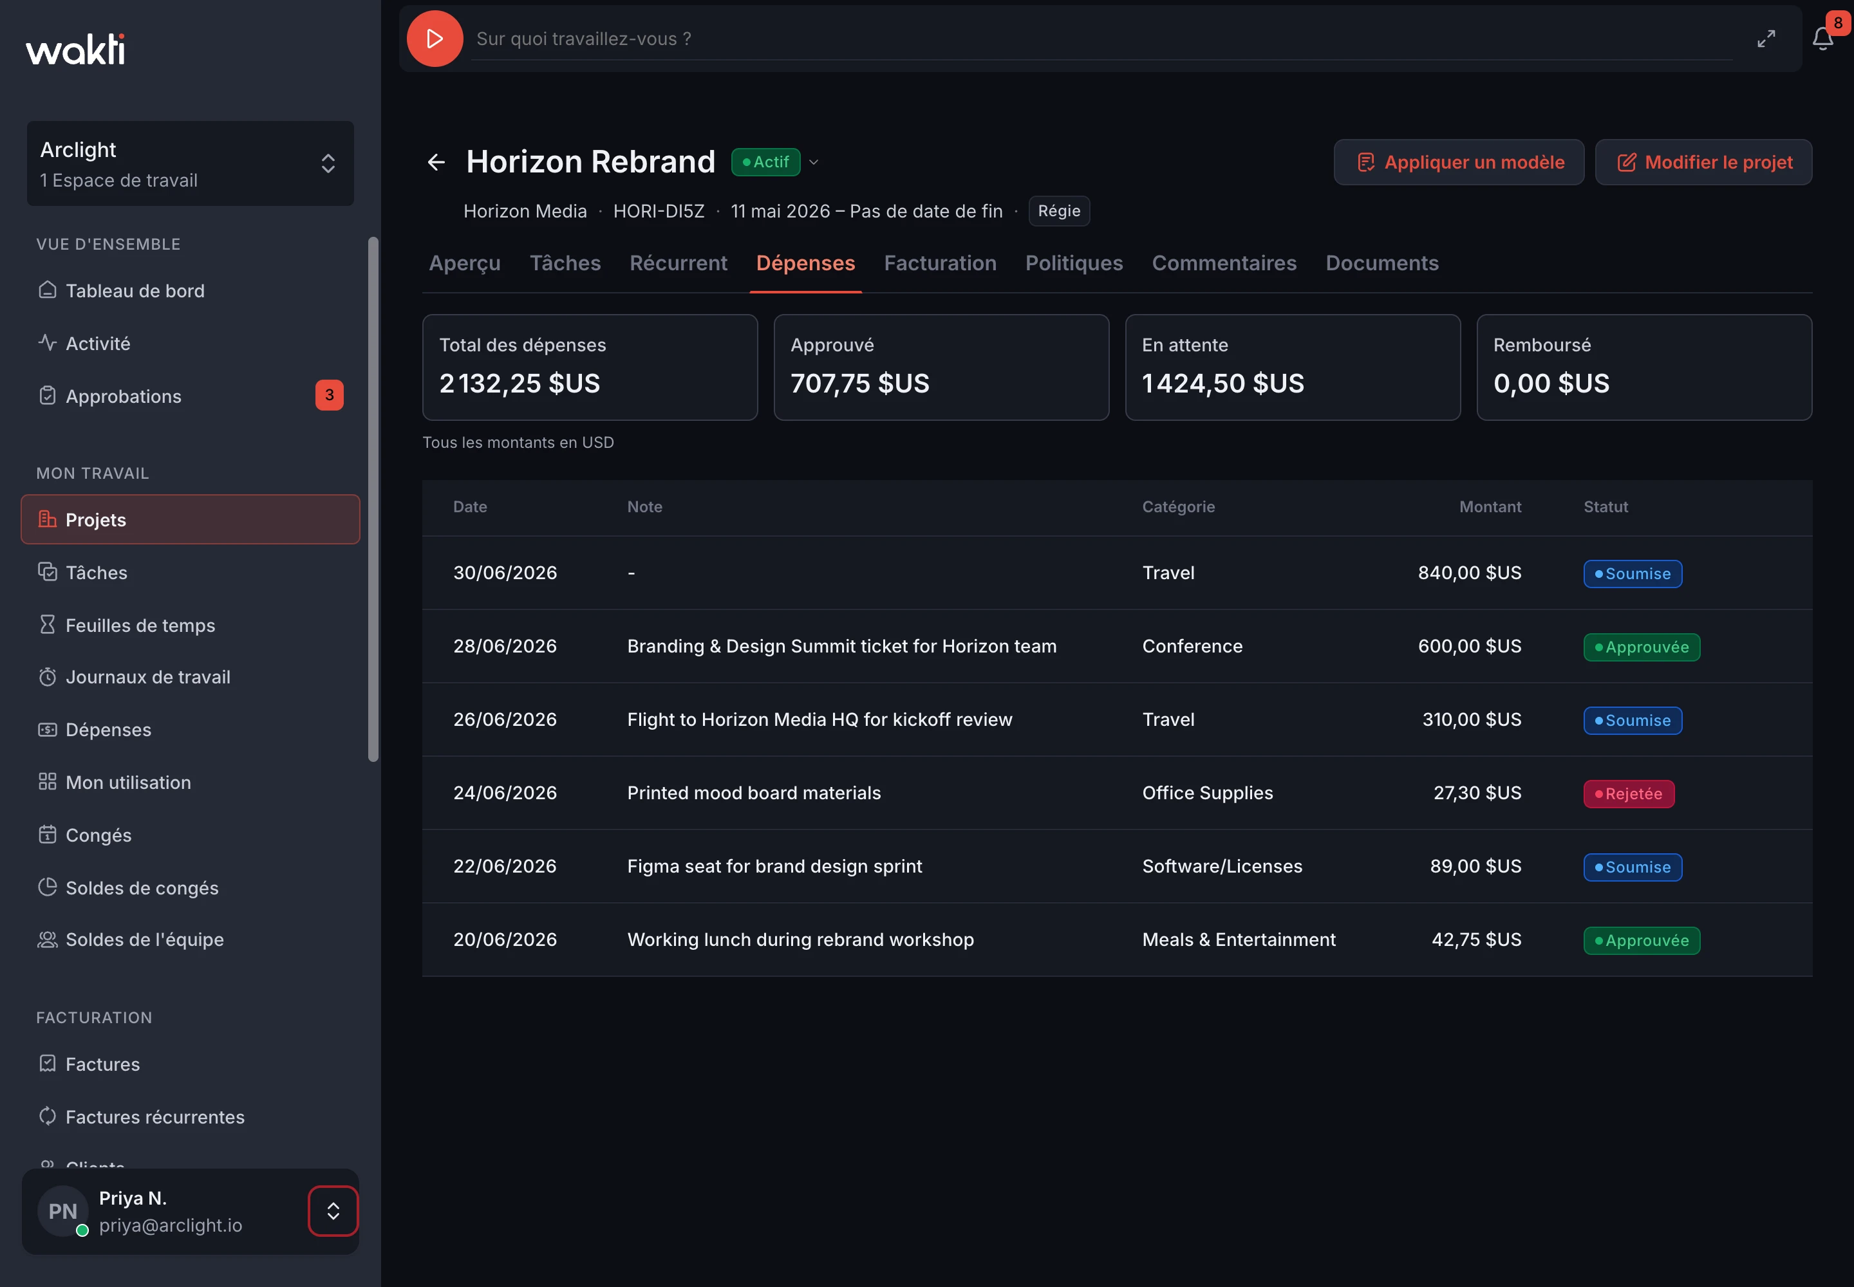Image resolution: width=1854 pixels, height=1287 pixels.
Task: Click the Soldes de congés pie icon
Action: tap(48, 887)
